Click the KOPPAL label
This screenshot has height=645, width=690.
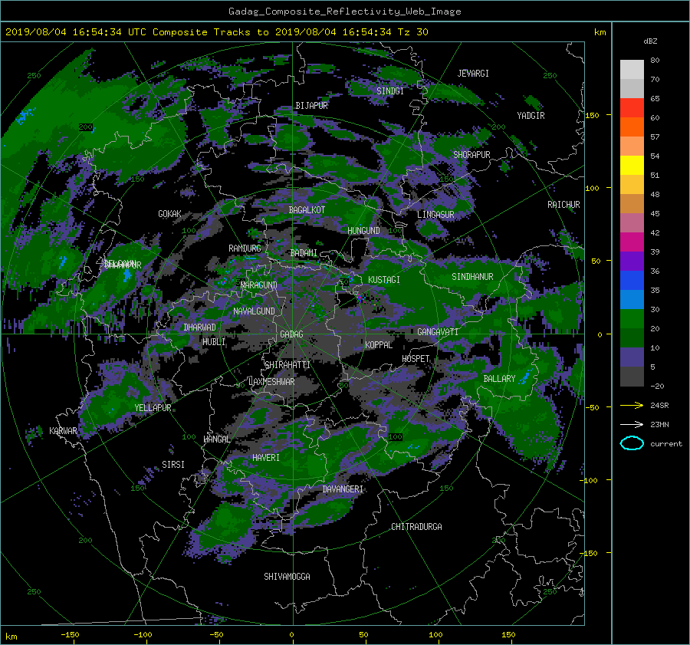pos(379,345)
